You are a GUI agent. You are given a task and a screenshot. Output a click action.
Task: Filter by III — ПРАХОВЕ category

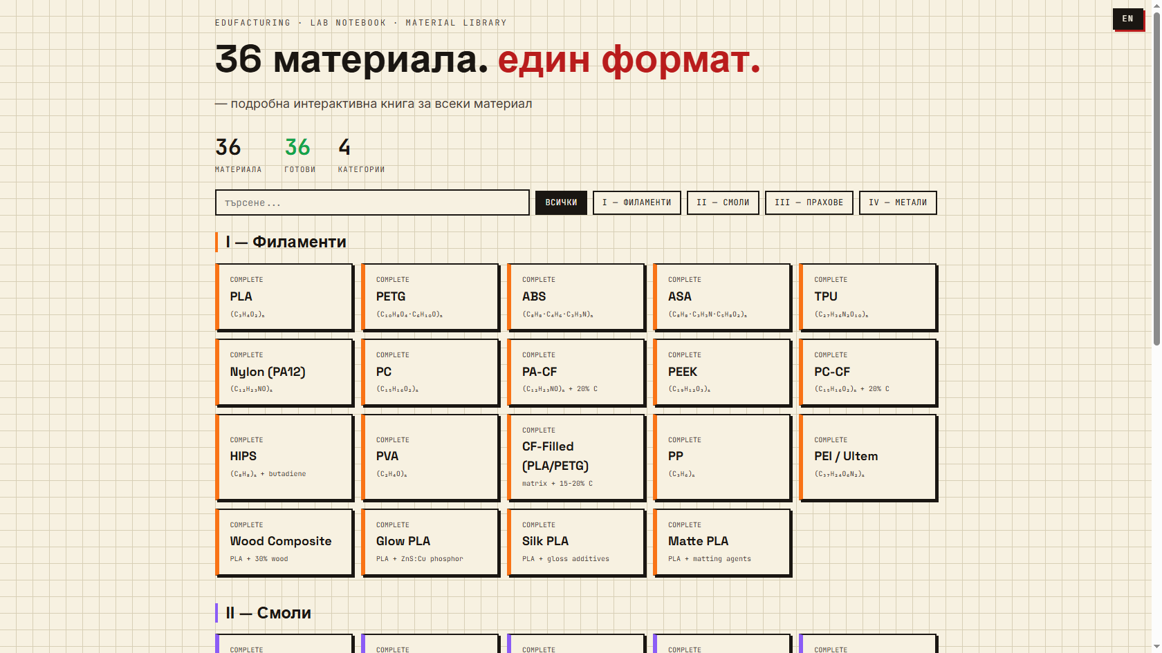pyautogui.click(x=809, y=202)
